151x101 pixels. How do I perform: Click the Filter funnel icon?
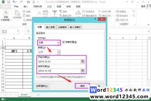55,13
